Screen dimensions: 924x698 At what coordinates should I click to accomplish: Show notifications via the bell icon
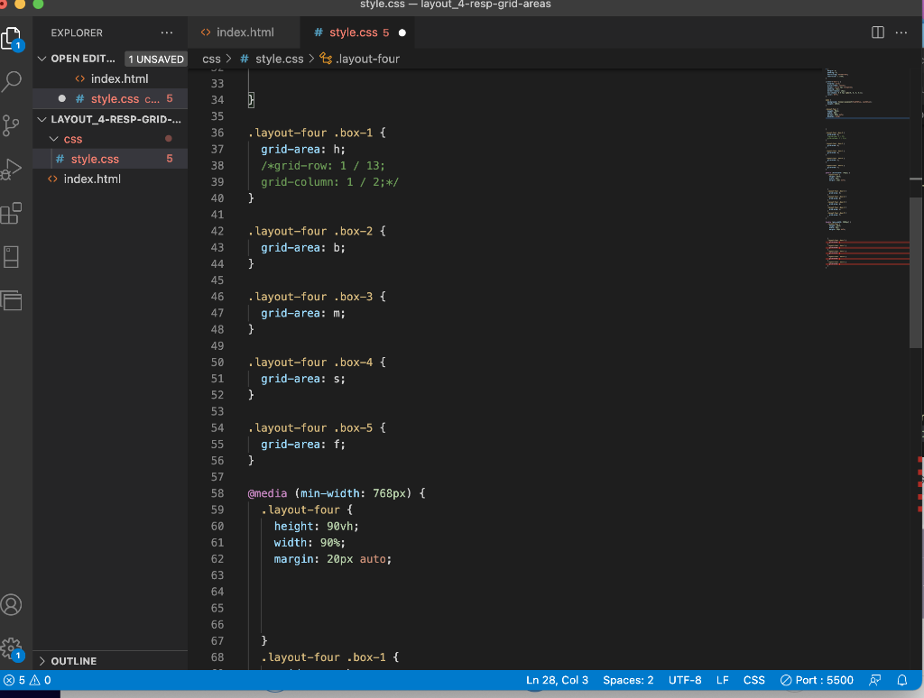click(x=901, y=680)
